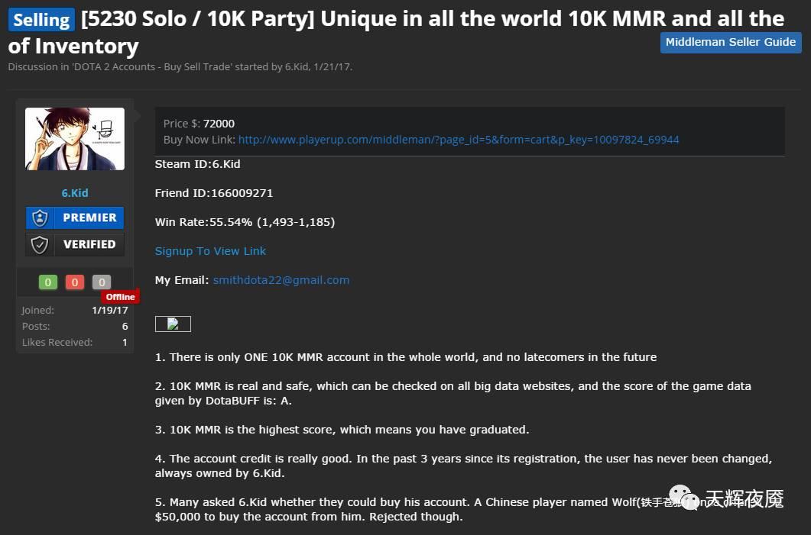Select the gray neutral feedback counter
This screenshot has width=811, height=535.
point(101,282)
